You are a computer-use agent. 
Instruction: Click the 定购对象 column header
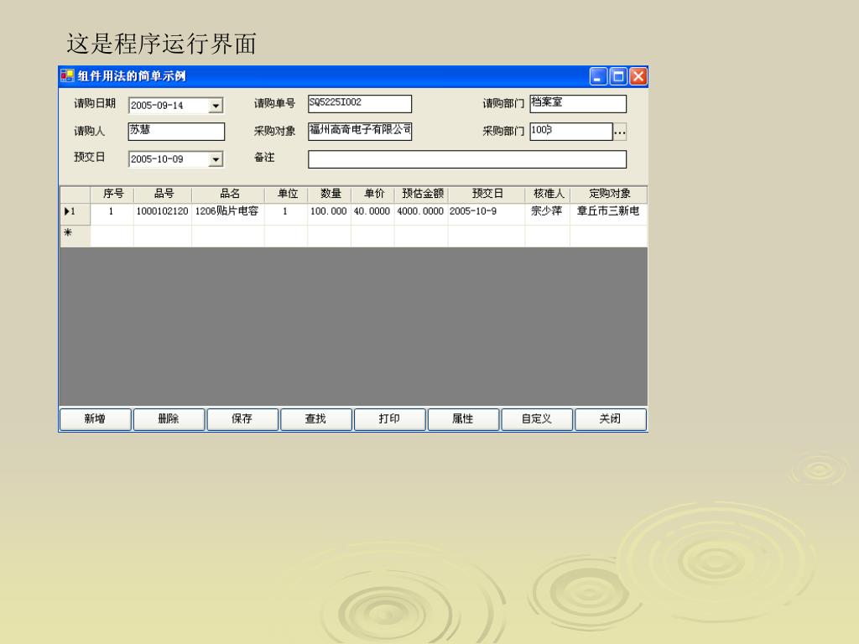(609, 194)
